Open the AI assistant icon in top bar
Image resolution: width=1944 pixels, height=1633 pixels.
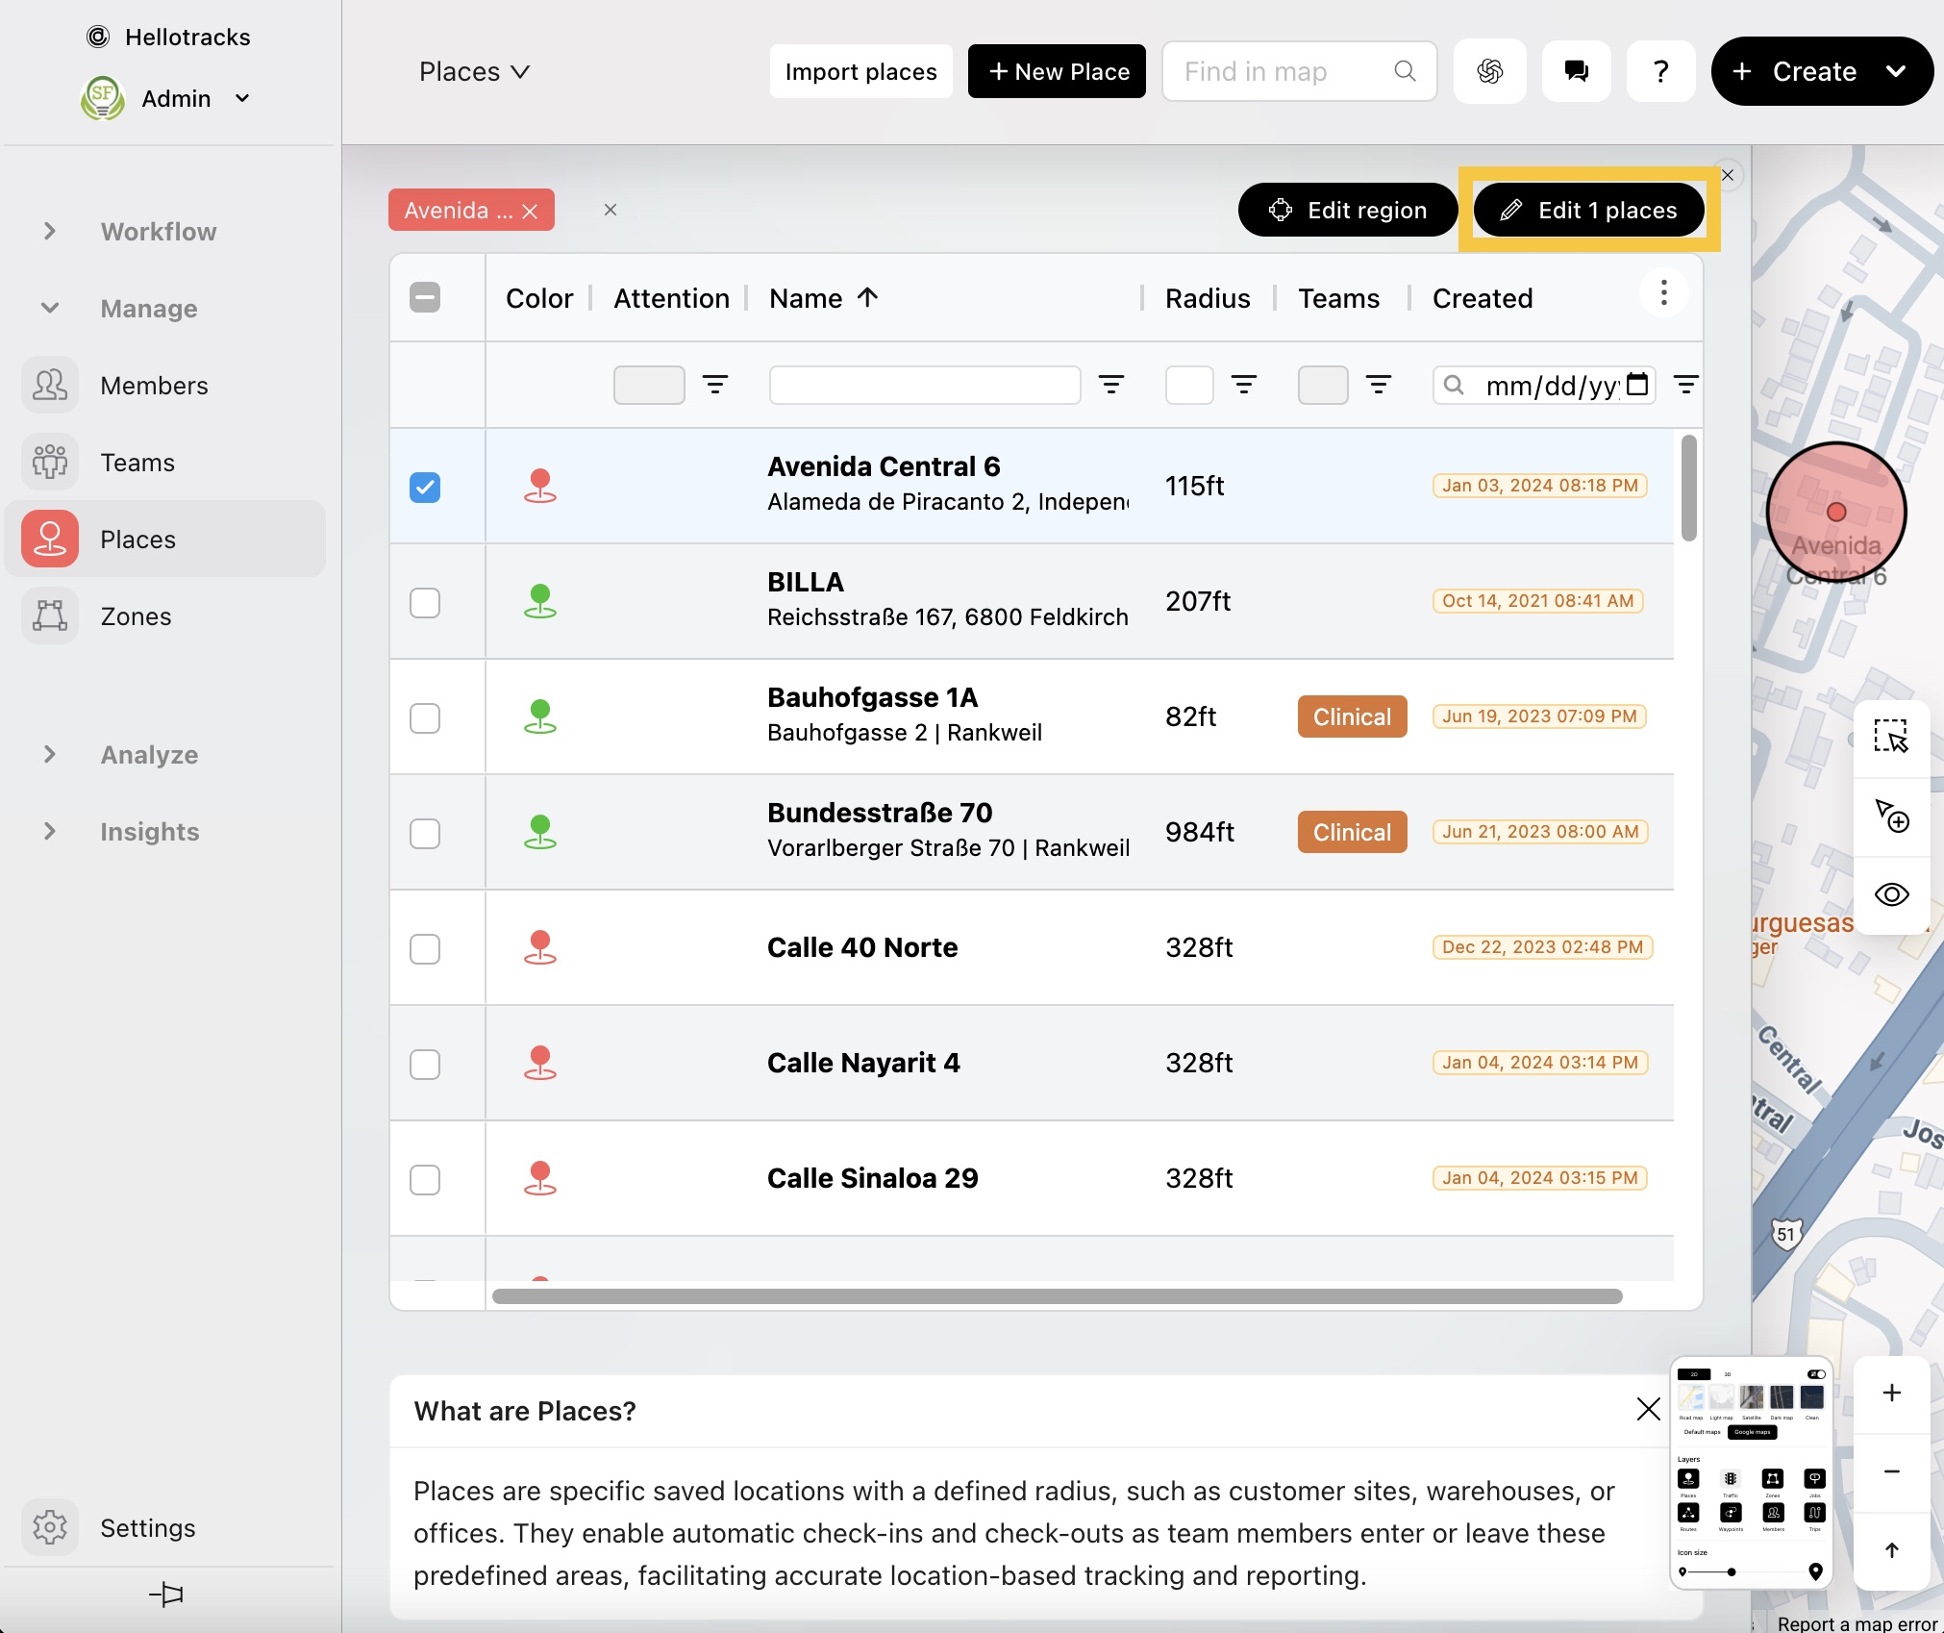pyautogui.click(x=1489, y=71)
